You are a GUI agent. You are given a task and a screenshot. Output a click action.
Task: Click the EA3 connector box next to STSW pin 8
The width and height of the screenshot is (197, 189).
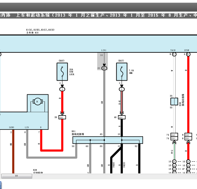[x=188, y=135]
